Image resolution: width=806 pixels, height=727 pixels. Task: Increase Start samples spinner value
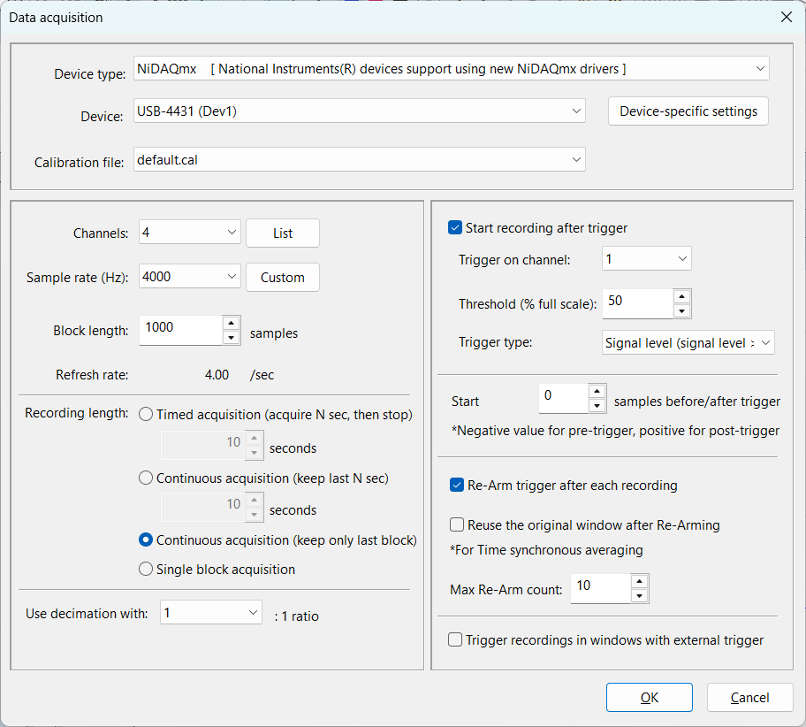click(x=597, y=392)
